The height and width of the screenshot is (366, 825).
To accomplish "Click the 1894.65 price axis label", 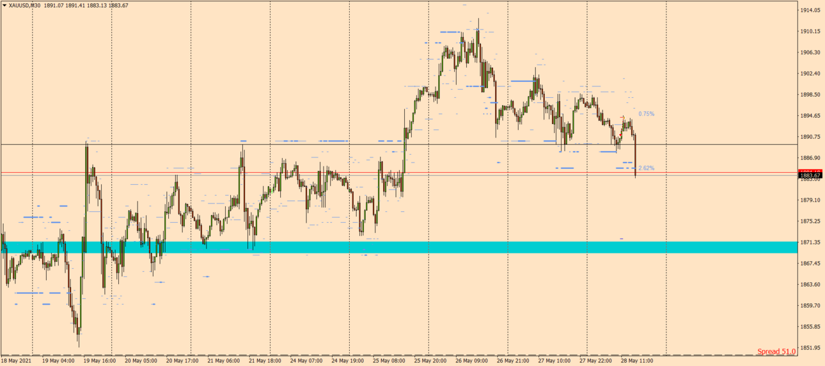I will tap(810, 116).
